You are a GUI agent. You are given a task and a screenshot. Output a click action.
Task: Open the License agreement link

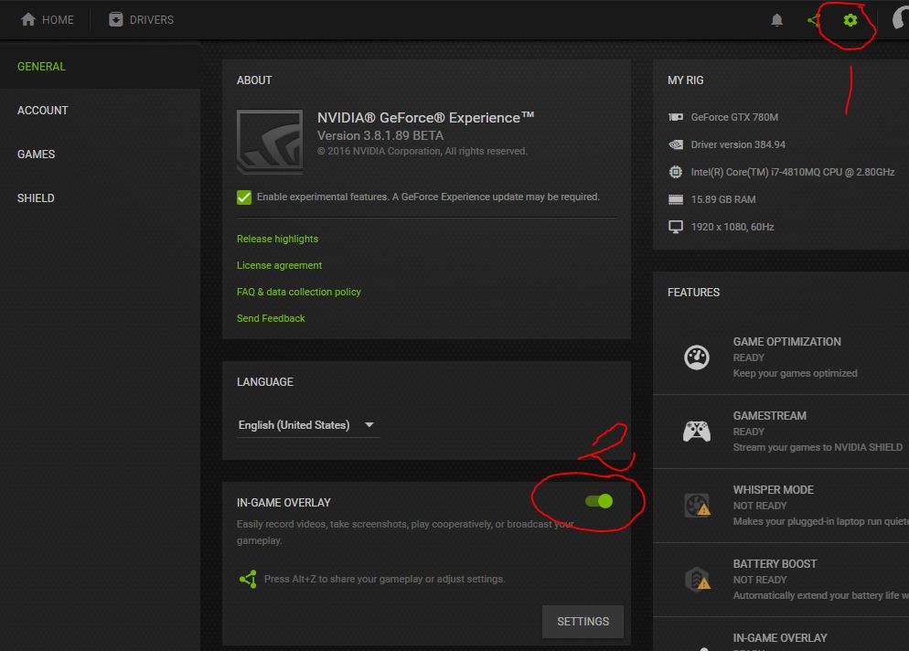[x=279, y=265]
